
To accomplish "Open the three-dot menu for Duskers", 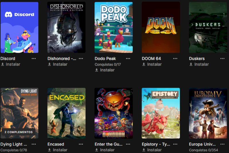I will (222, 59).
